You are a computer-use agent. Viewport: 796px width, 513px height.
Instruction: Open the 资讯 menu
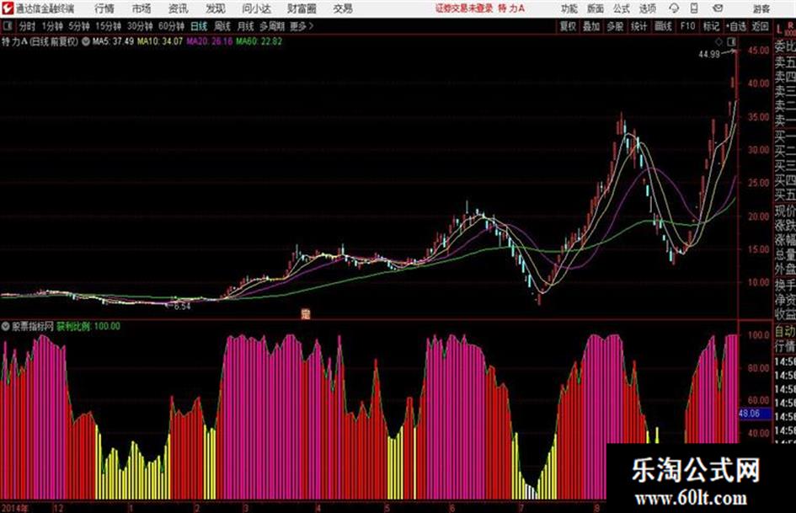pos(179,8)
